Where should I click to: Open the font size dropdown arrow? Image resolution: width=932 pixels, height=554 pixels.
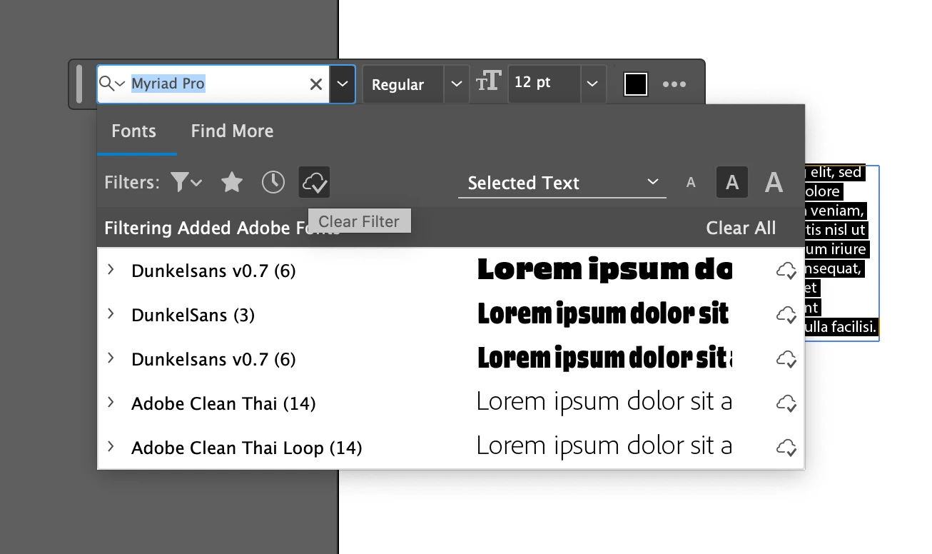(x=592, y=84)
